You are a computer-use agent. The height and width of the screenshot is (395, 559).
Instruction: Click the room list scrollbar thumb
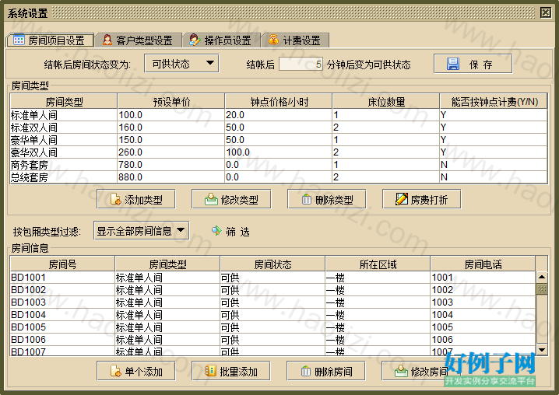(x=542, y=288)
